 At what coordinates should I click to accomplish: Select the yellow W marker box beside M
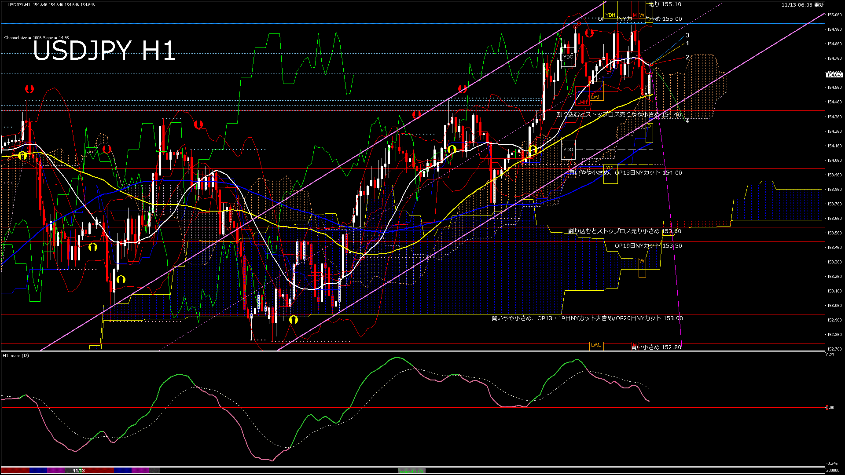click(x=642, y=15)
